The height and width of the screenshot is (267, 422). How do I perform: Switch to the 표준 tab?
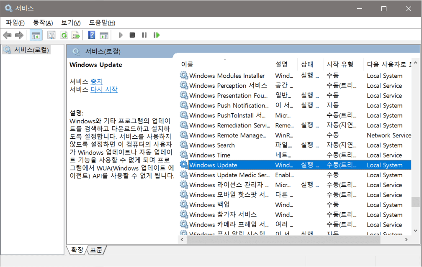(96, 250)
